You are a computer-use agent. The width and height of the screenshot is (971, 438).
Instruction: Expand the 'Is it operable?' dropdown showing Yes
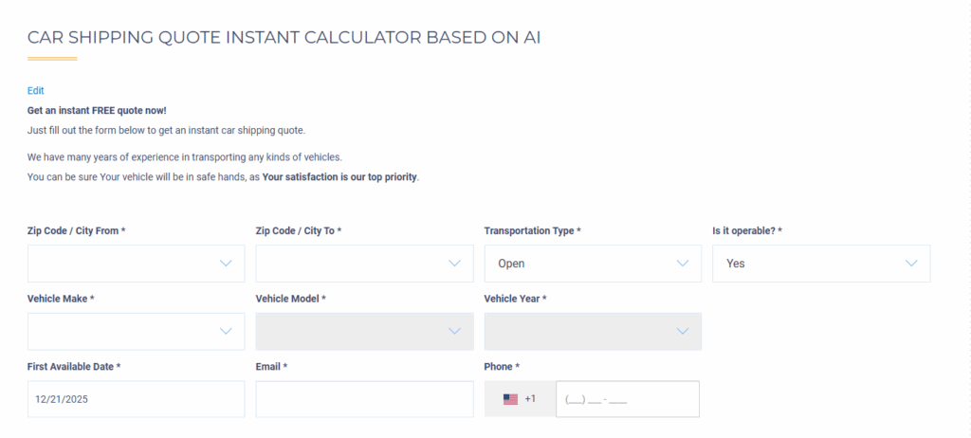(x=806, y=264)
